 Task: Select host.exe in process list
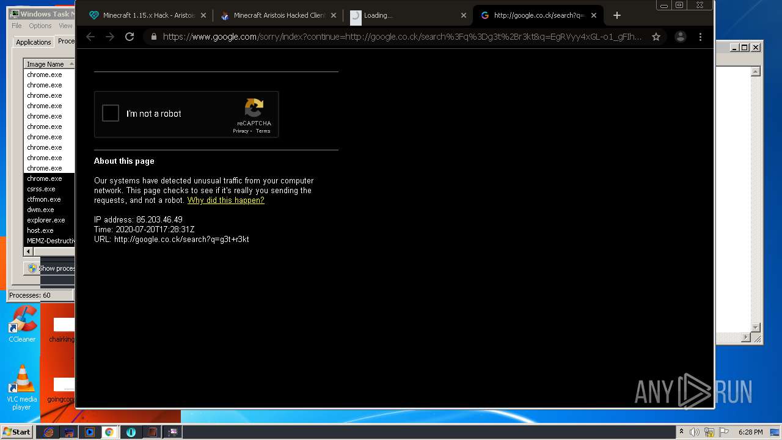(x=49, y=230)
